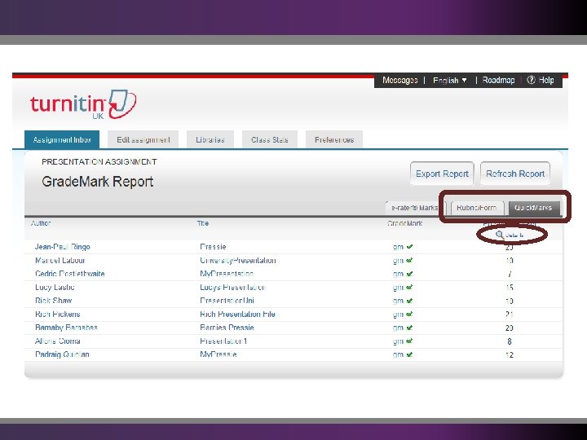Click green checkmark in Manuel Labour row
The width and height of the screenshot is (587, 440).
click(x=409, y=260)
